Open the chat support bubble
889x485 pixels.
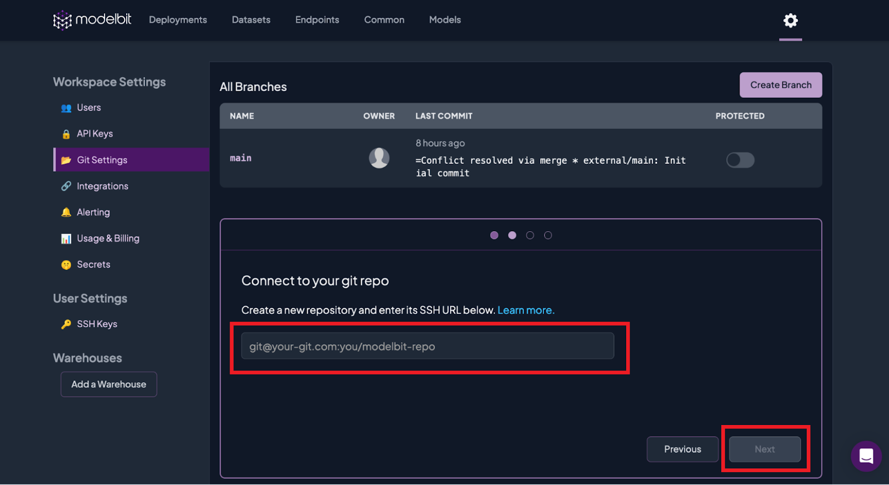(x=866, y=456)
